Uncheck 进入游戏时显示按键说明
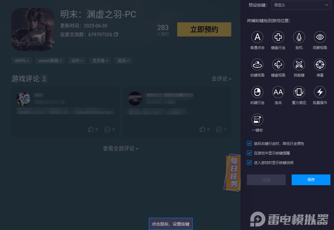This screenshot has height=230, width=334. (x=249, y=162)
